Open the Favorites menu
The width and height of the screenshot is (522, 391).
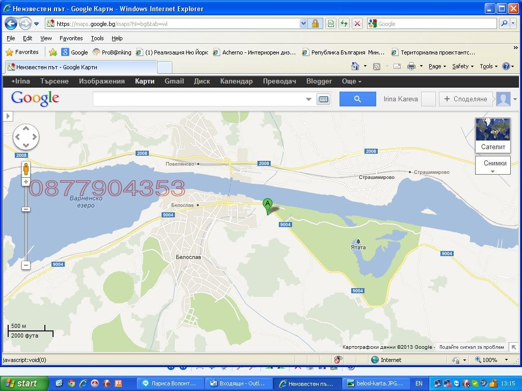click(71, 38)
